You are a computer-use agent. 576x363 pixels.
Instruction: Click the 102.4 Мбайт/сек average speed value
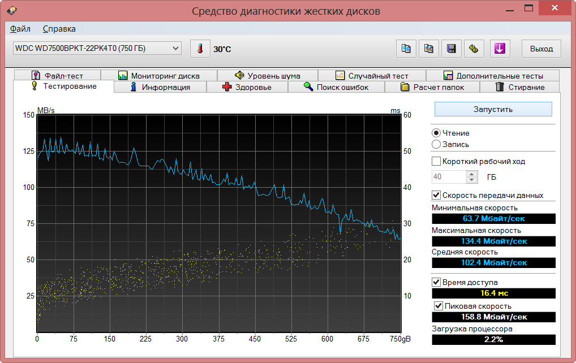[x=493, y=263]
